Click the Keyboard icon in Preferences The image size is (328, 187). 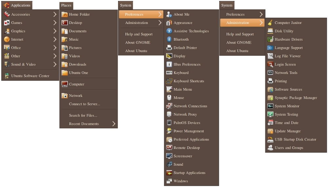[169, 73]
